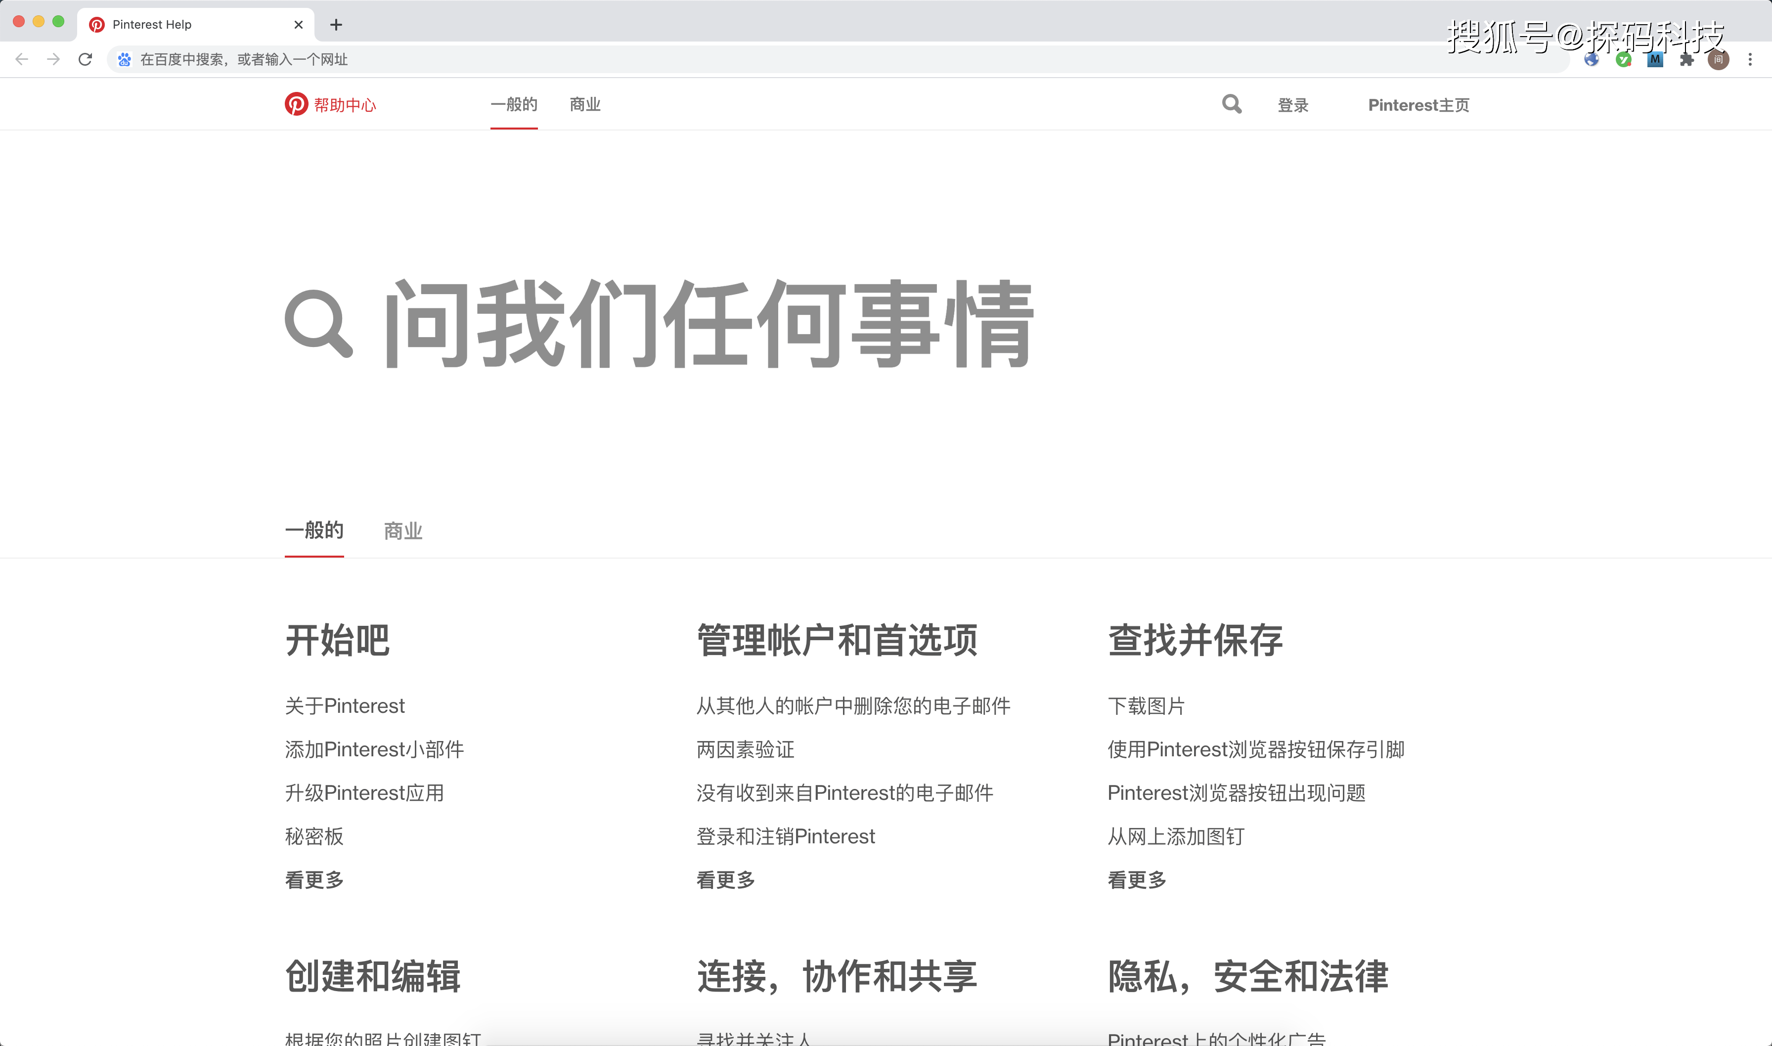This screenshot has width=1772, height=1046.
Task: Open the Pinterest主页 link
Action: [1419, 105]
